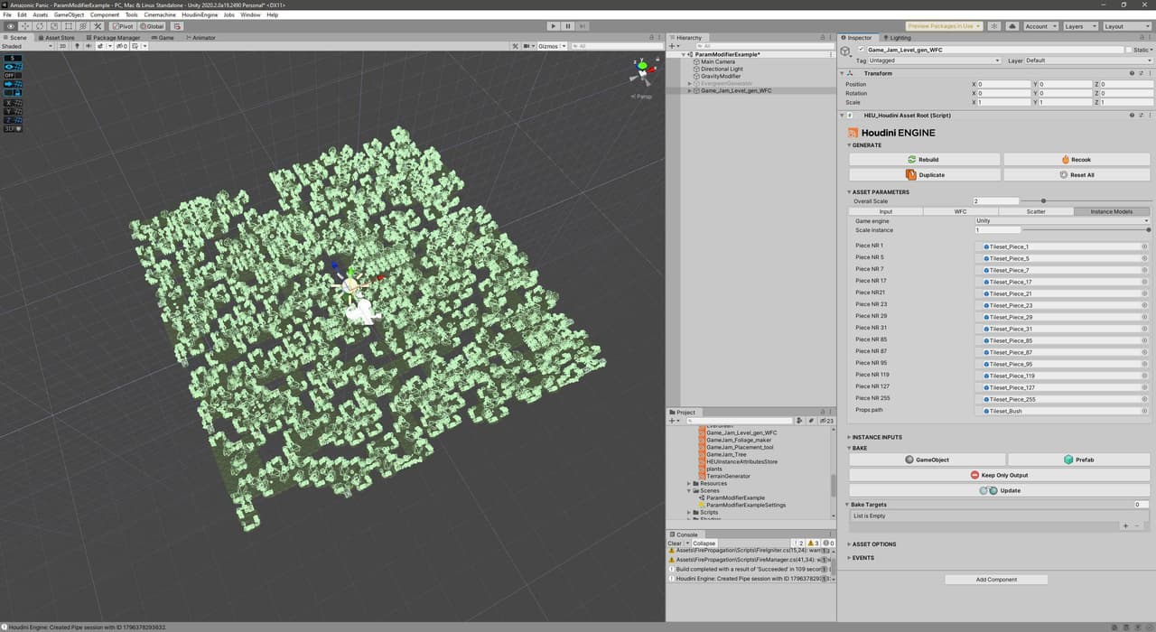The height and width of the screenshot is (632, 1156).
Task: Open the Layer dropdown Default
Action: pos(1087,60)
